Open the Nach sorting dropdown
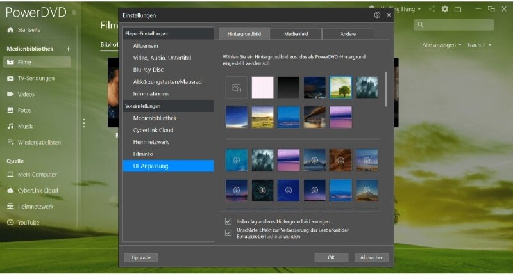This screenshot has width=513, height=279. click(x=479, y=45)
